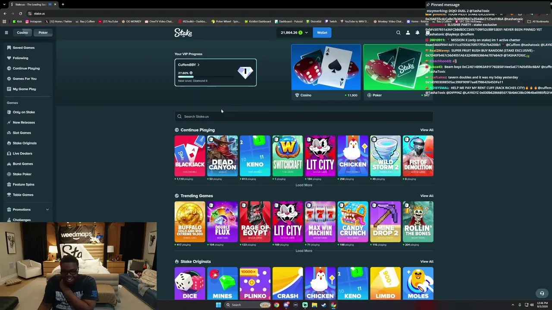Open the Casino category banner card

[326, 72]
